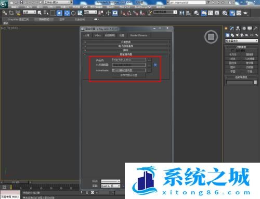Image resolution: width=260 pixels, height=199 pixels.
Task: Open Rendered Frame Window icon
Action: click(x=239, y=13)
